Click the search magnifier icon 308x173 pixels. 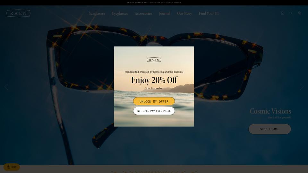point(291,13)
